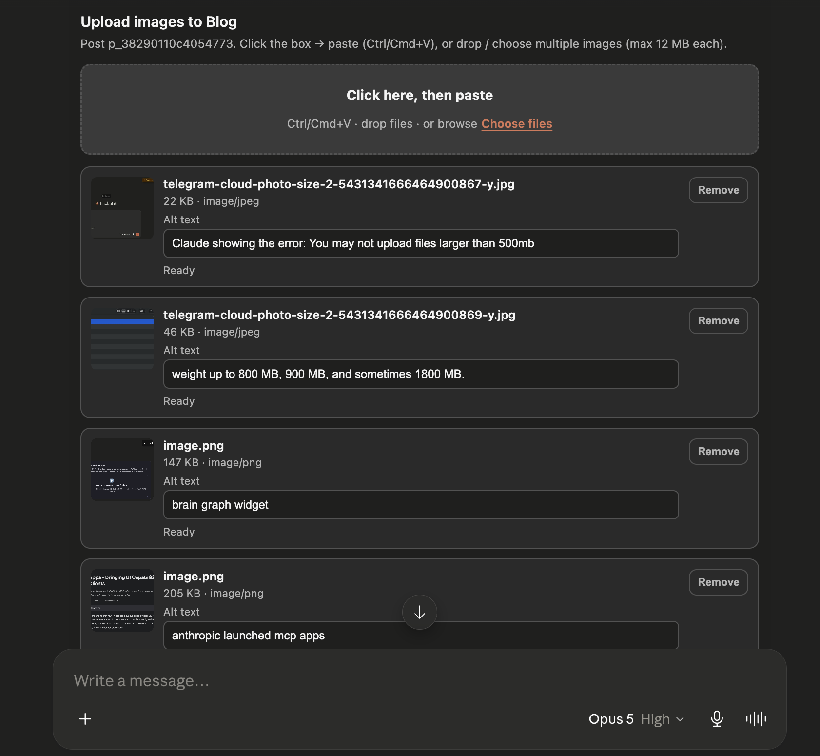Click the paste drop zone box
Screen dimensions: 820x756
pos(420,109)
